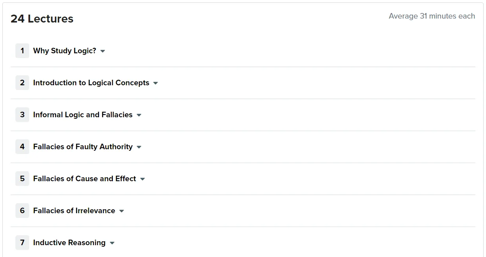Open dropdown arrow for Informal Logic and Fallacies
Viewport: 486px width, 257px height.
pyautogui.click(x=139, y=115)
